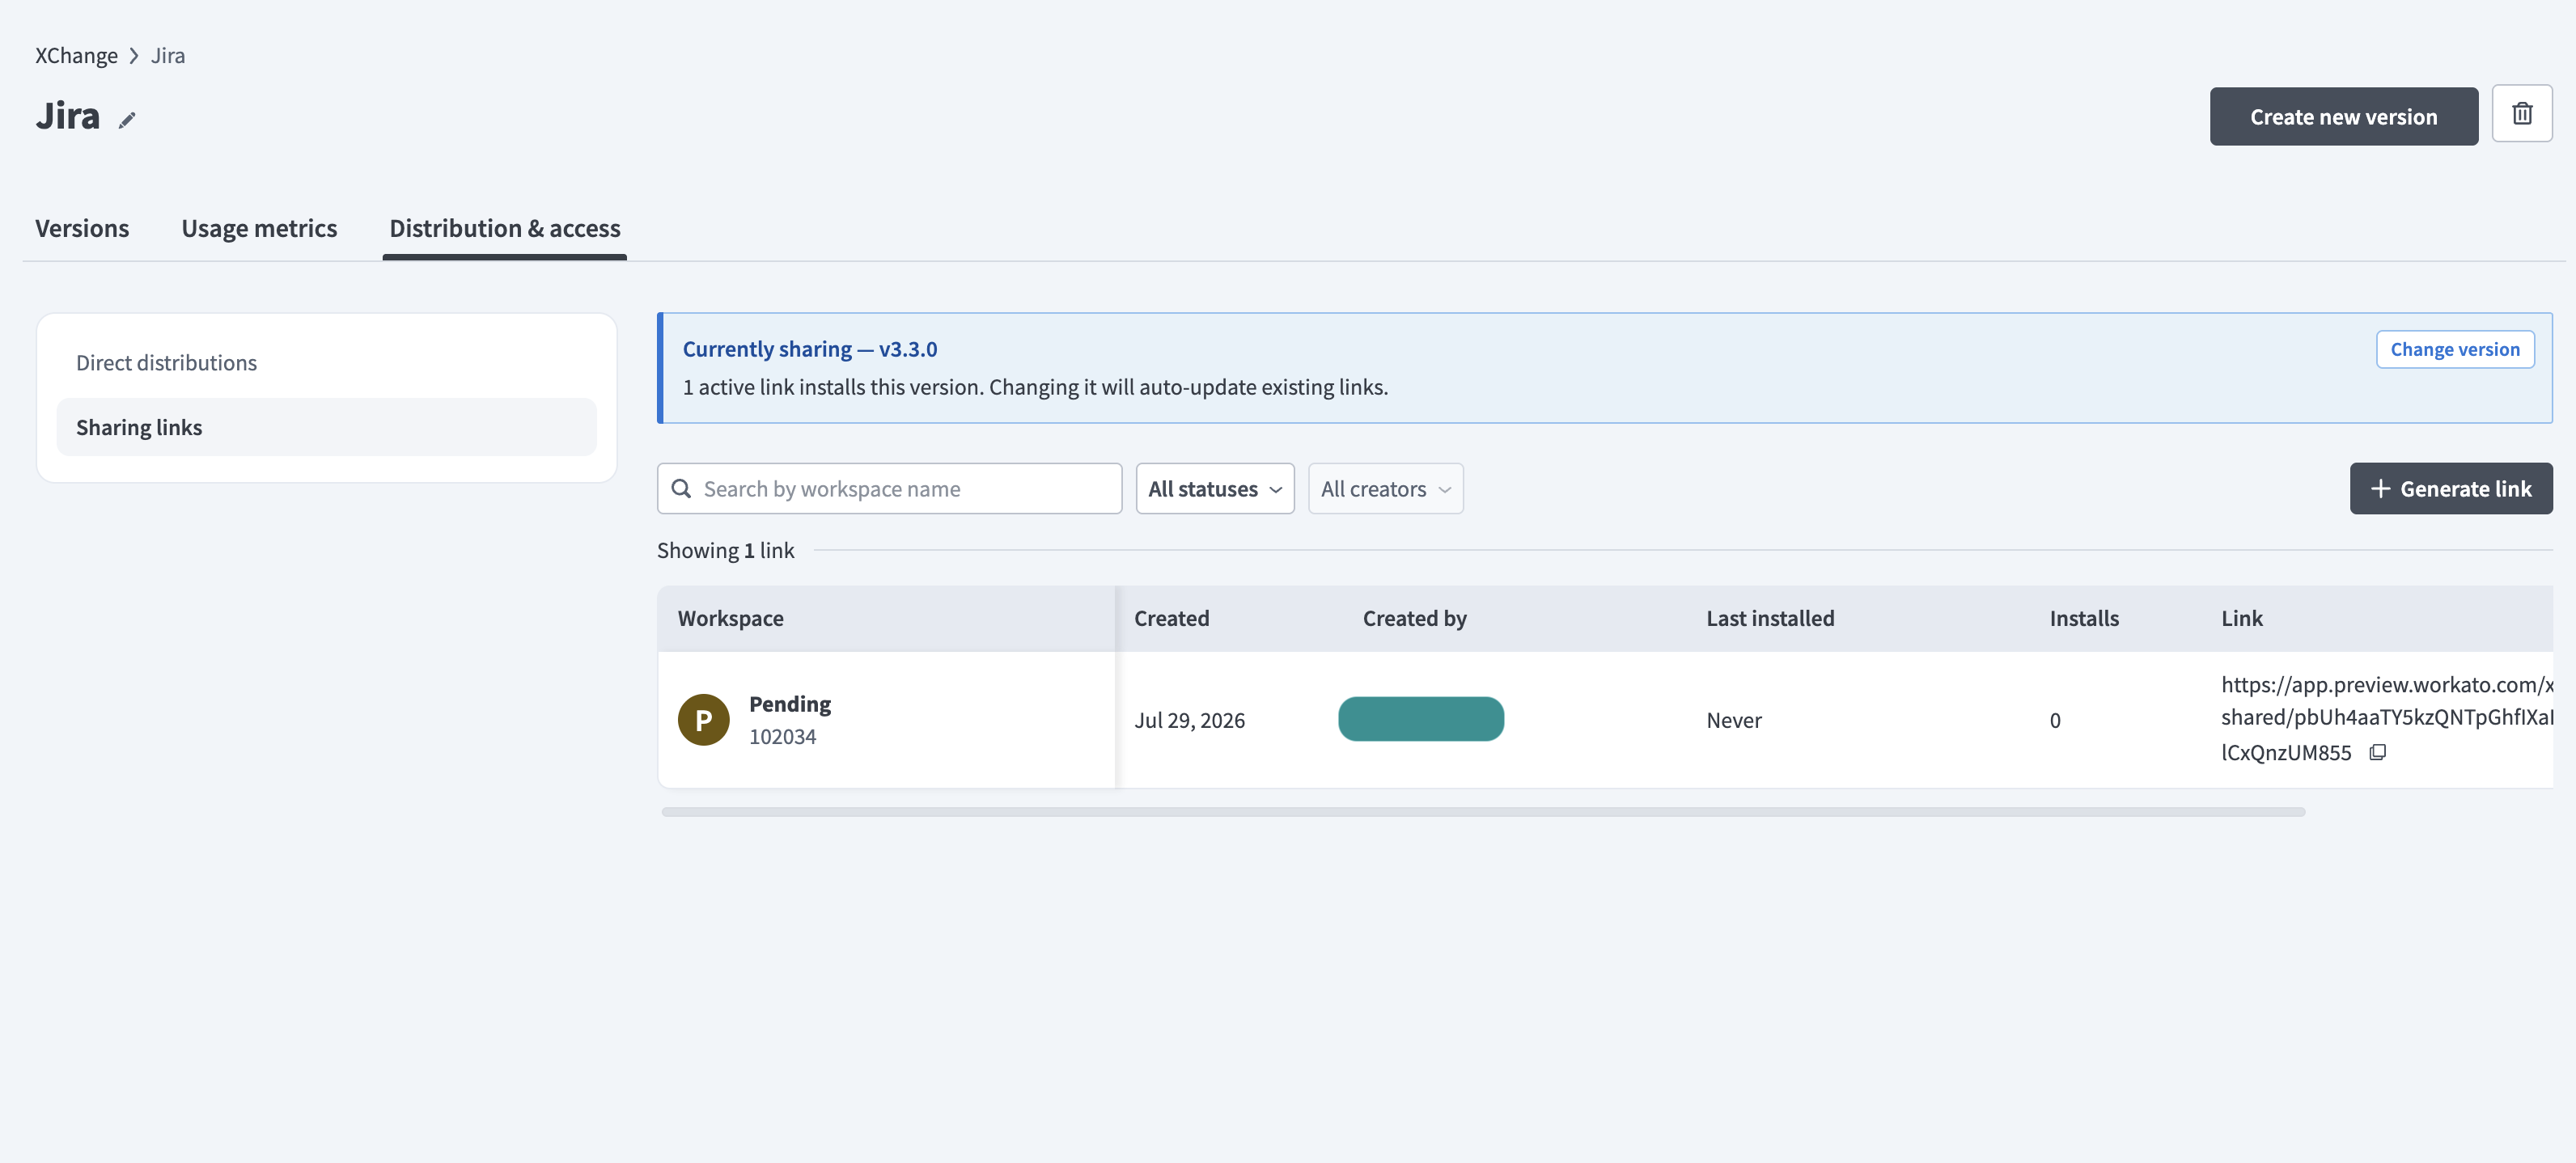Screen dimensions: 2576x1163
Task: Select Sharing links in sidebar
Action: click(x=326, y=427)
